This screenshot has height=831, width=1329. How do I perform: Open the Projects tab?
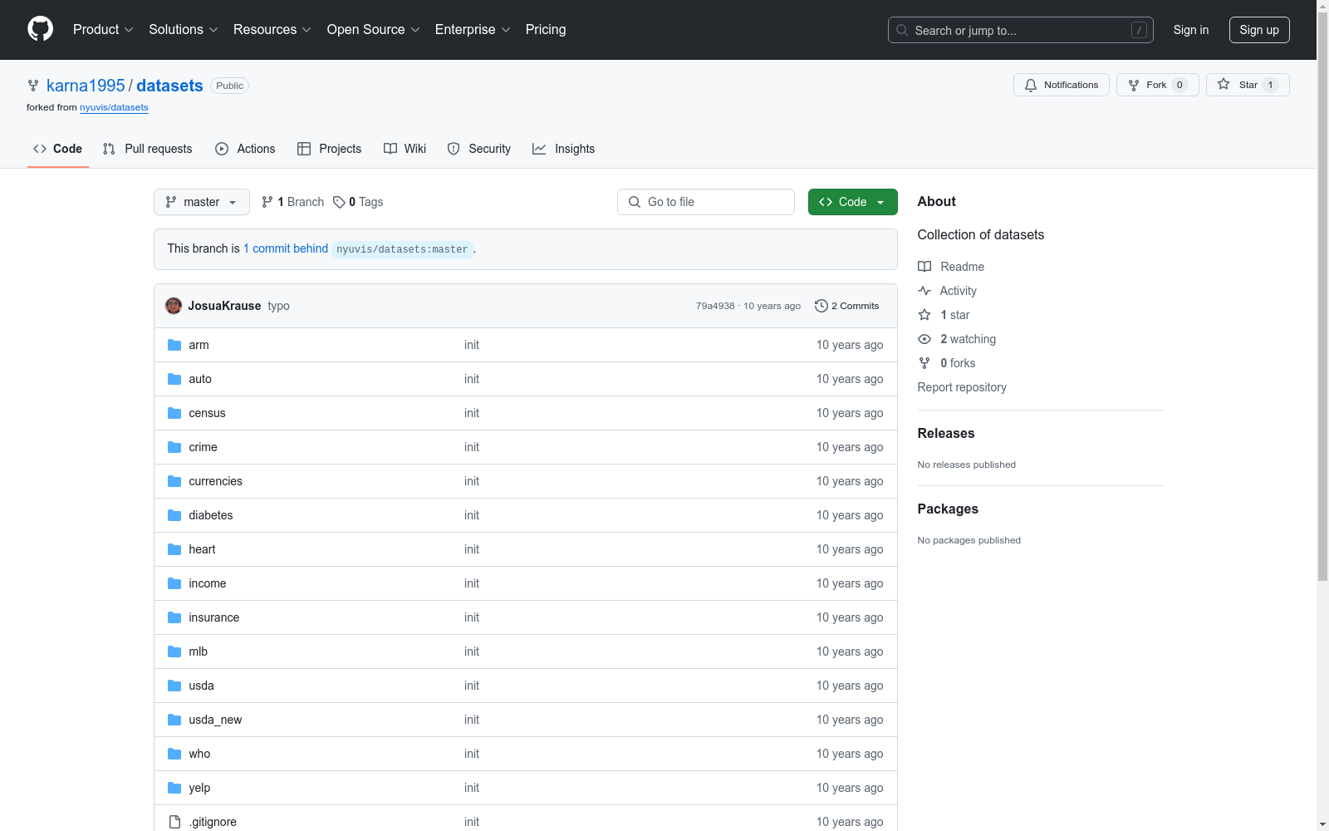329,149
